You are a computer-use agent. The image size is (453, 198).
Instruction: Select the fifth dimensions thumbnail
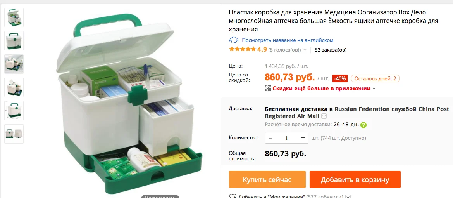[x=14, y=111]
